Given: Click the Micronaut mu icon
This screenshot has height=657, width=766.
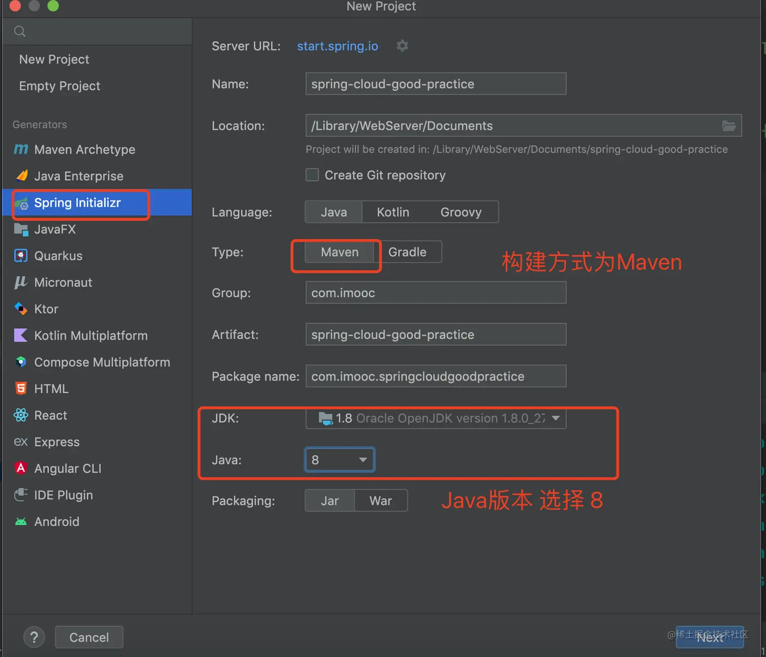Looking at the screenshot, I should pos(21,282).
